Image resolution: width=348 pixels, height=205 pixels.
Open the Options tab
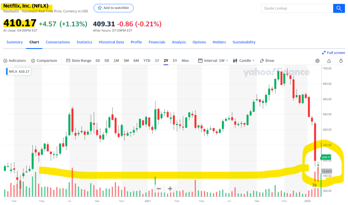(199, 42)
